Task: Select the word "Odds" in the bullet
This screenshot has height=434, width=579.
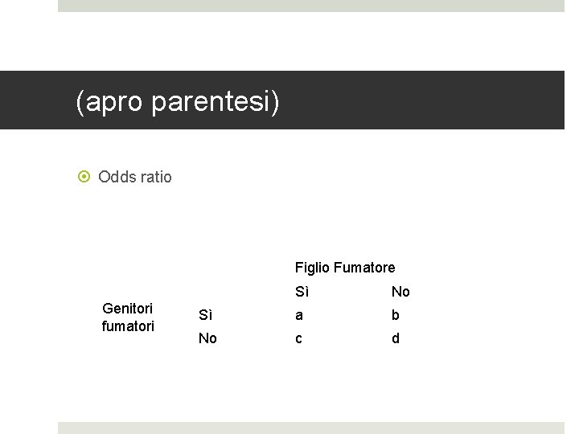Action: coord(116,177)
